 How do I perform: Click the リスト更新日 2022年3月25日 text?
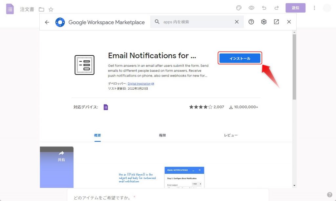click(x=128, y=88)
